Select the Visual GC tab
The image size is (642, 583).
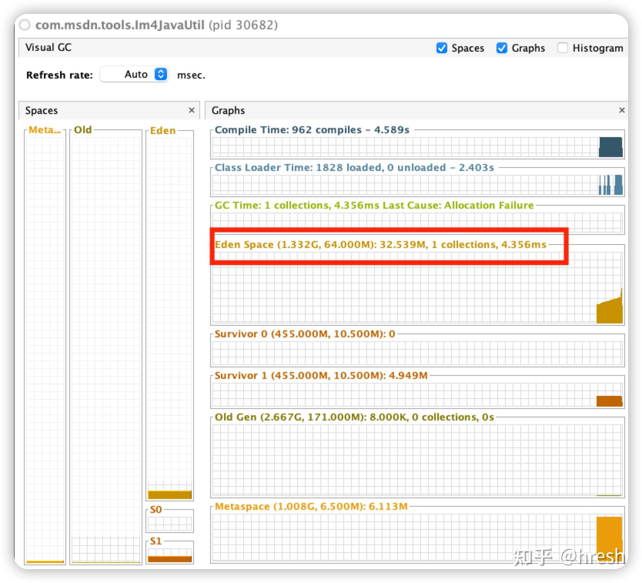coord(48,47)
